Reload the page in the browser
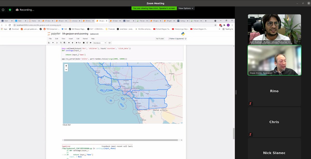311x159 pixels. pyautogui.click(x=10, y=25)
